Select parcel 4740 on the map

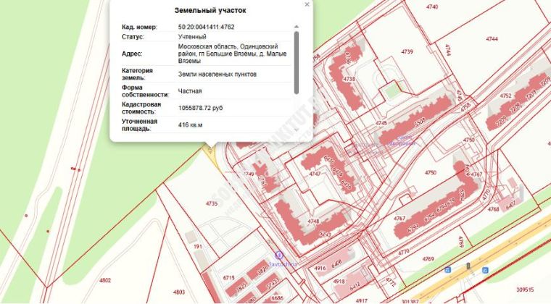click(432, 7)
